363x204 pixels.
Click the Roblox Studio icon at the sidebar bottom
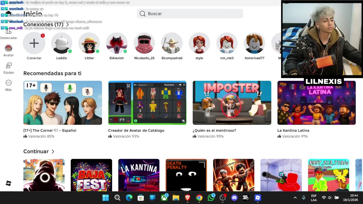point(8,183)
